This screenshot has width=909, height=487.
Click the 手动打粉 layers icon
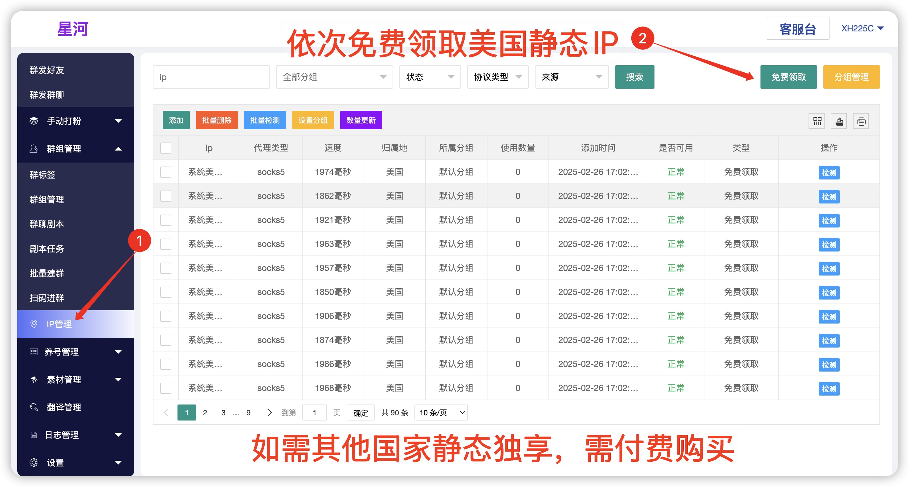pos(34,121)
